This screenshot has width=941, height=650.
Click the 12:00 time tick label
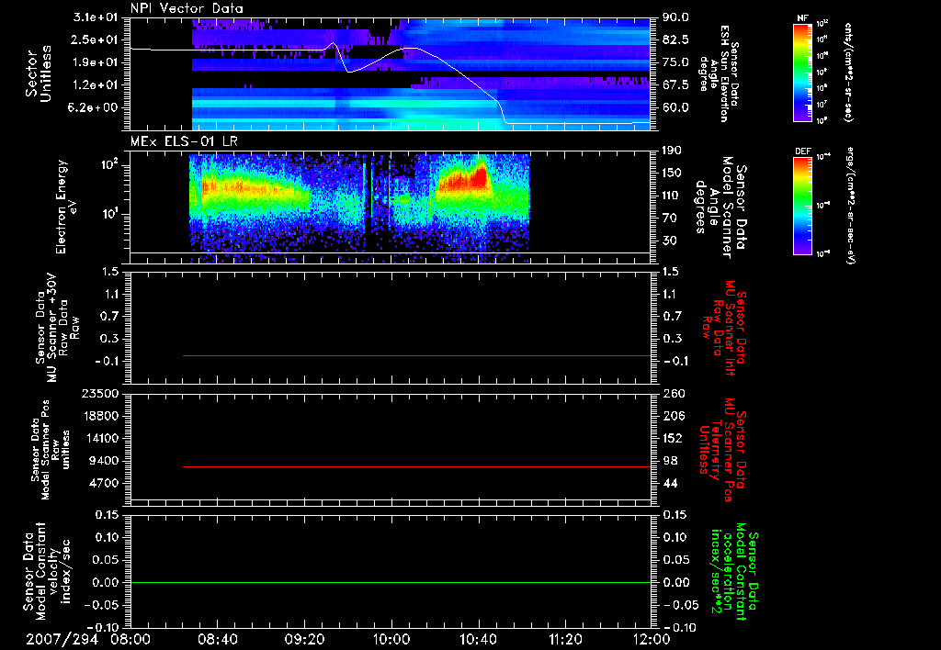tap(652, 639)
